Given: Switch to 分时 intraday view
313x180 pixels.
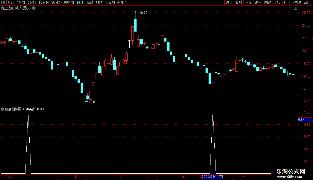Looking at the screenshot, I should 11,2.
